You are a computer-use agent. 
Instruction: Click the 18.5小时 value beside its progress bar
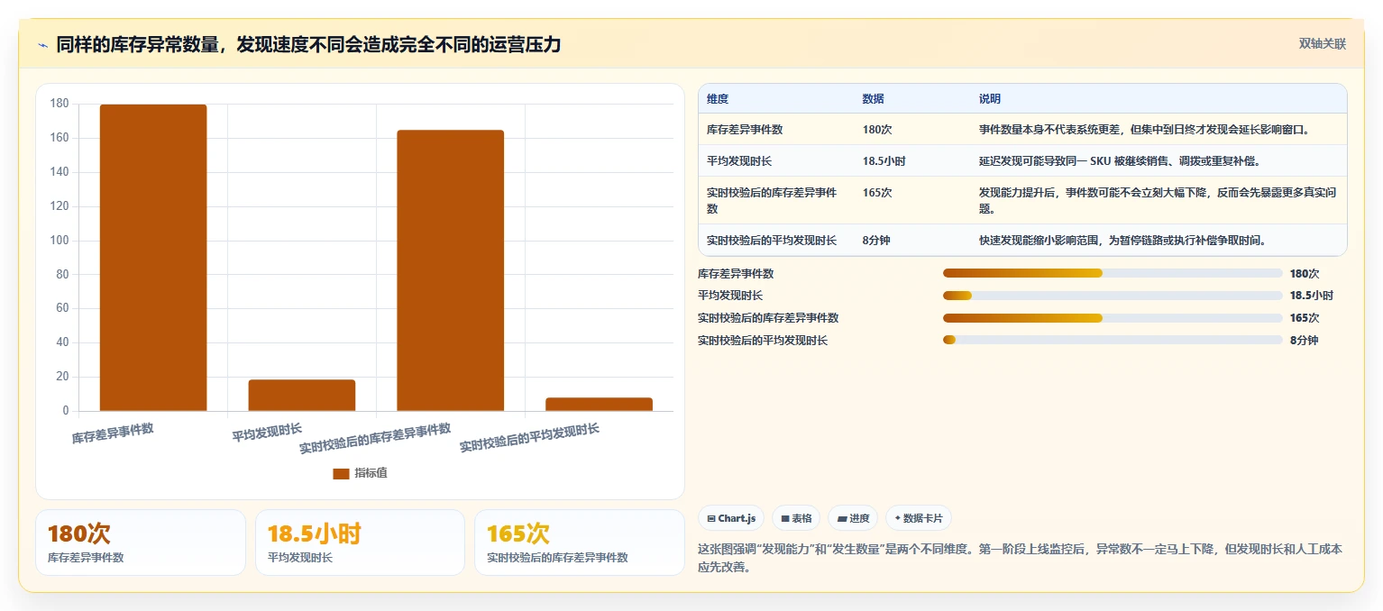tap(1312, 296)
